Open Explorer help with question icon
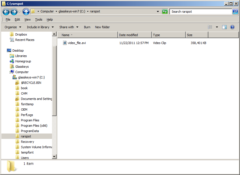Image resolution: width=240 pixels, height=175 pixels. 232,27
